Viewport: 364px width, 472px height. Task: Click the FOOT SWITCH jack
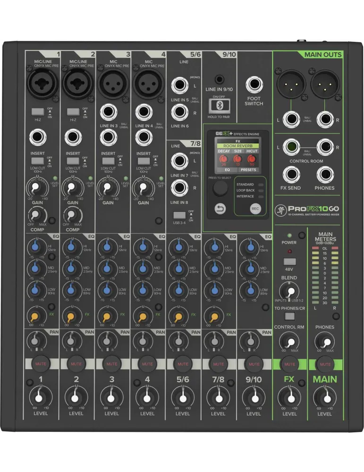pyautogui.click(x=254, y=84)
